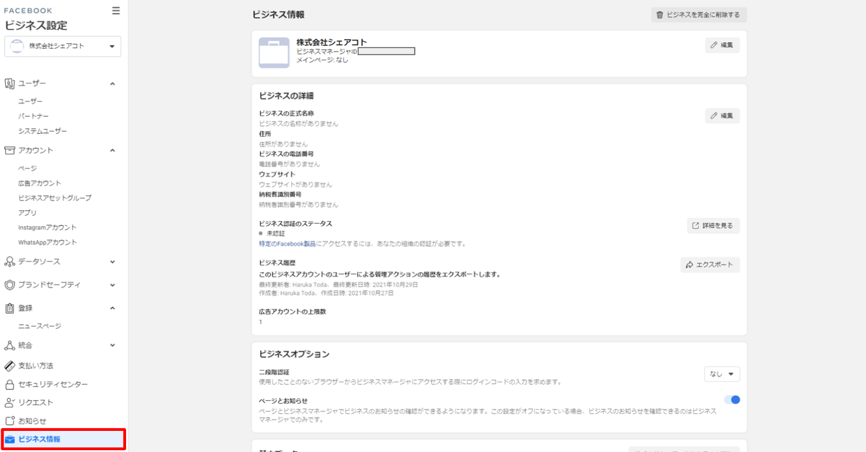This screenshot has width=866, height=452.
Task: Click the リクエスト person icon
Action: click(x=9, y=403)
